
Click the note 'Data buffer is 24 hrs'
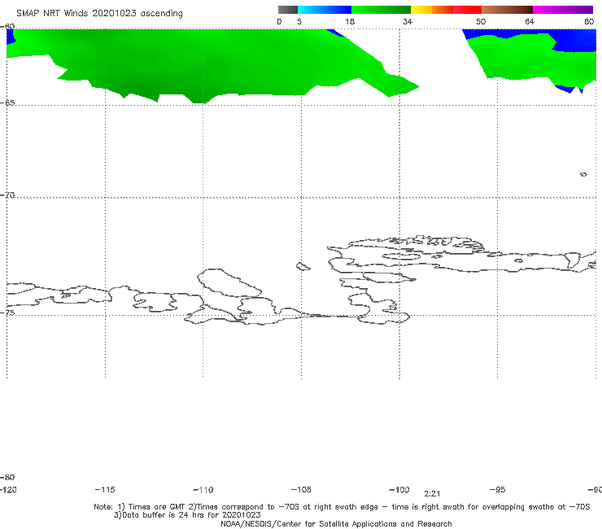(160, 515)
